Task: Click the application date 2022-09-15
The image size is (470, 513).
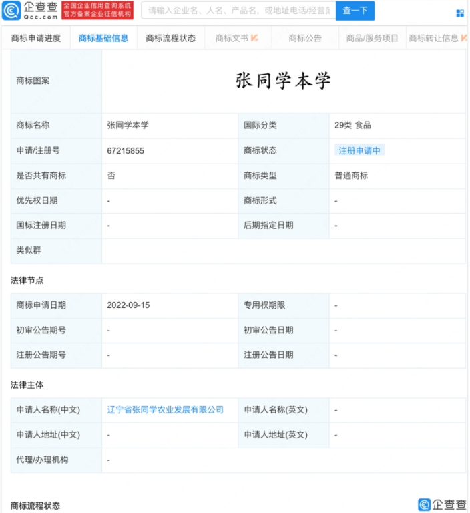Action: [x=128, y=305]
